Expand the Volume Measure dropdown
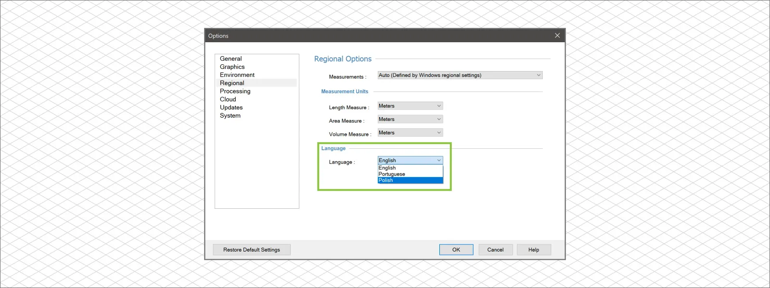Image resolution: width=770 pixels, height=288 pixels. pos(410,132)
